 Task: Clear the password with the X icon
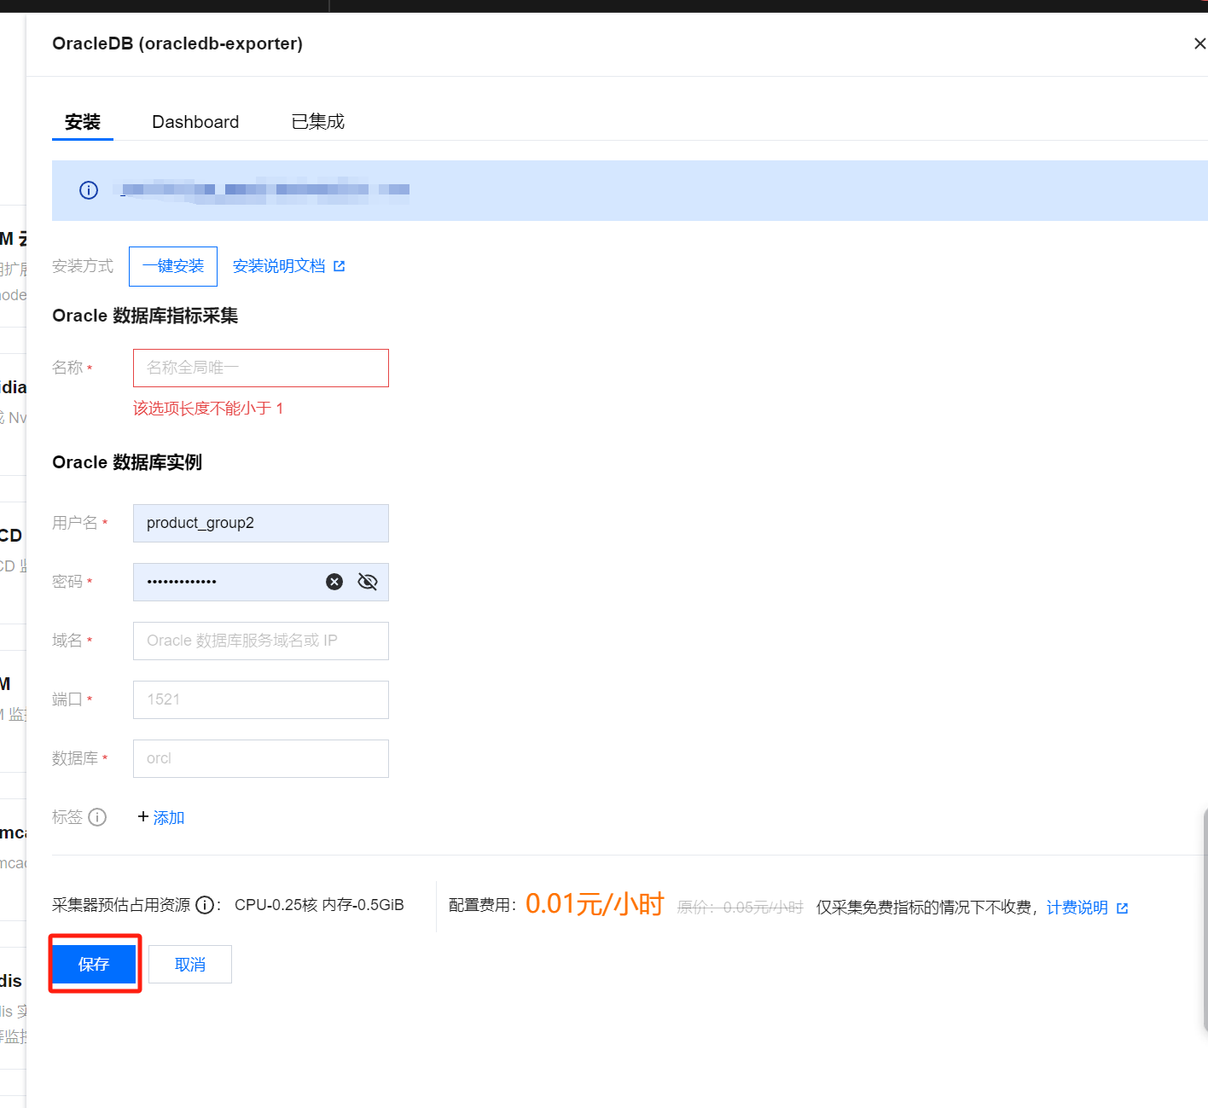point(334,582)
